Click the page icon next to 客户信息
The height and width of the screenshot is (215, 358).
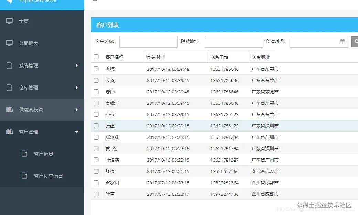tap(24, 153)
